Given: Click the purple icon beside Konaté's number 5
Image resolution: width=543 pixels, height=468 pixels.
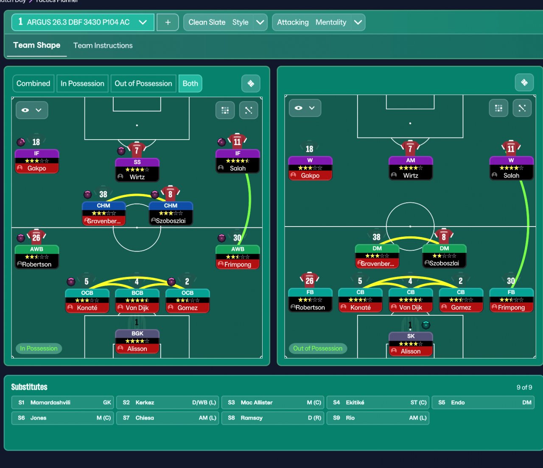Looking at the screenshot, I should [x=71, y=281].
